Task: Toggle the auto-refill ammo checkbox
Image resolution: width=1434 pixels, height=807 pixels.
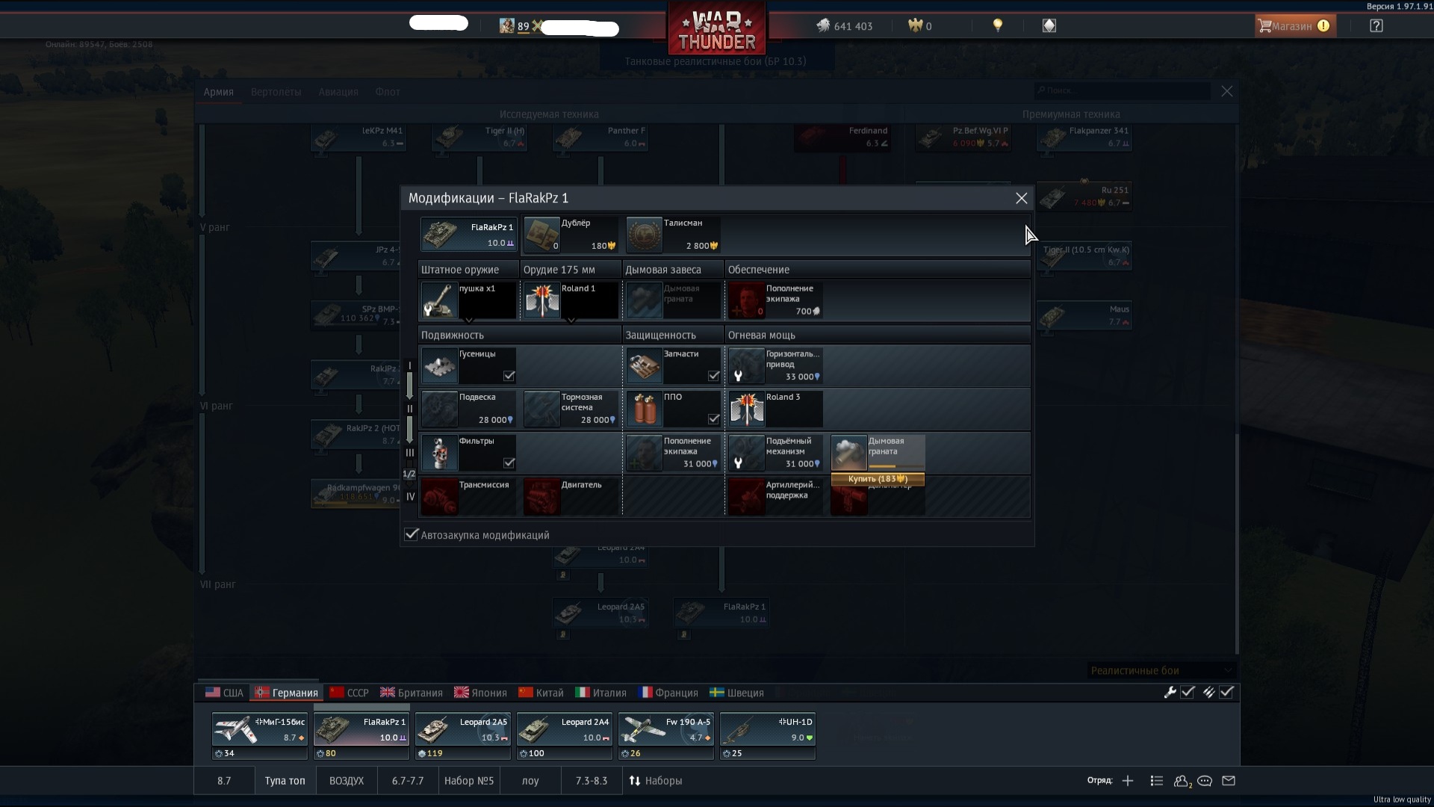Action: pos(1226,693)
